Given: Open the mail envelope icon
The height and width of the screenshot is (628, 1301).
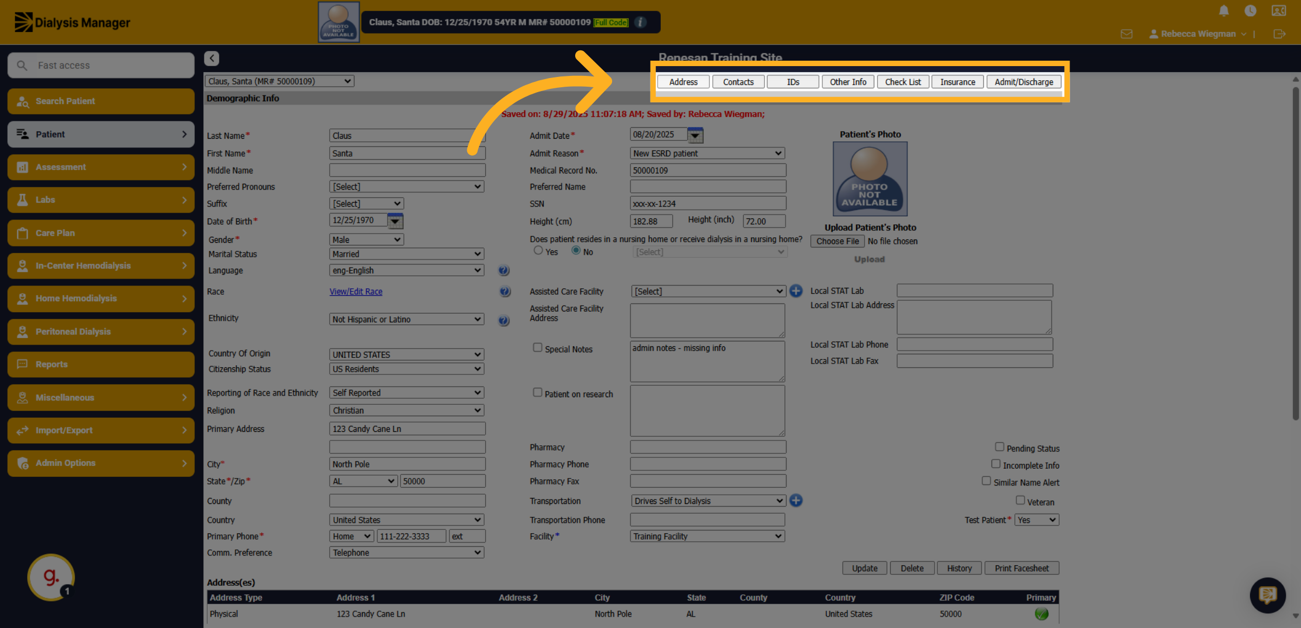Looking at the screenshot, I should (x=1126, y=34).
